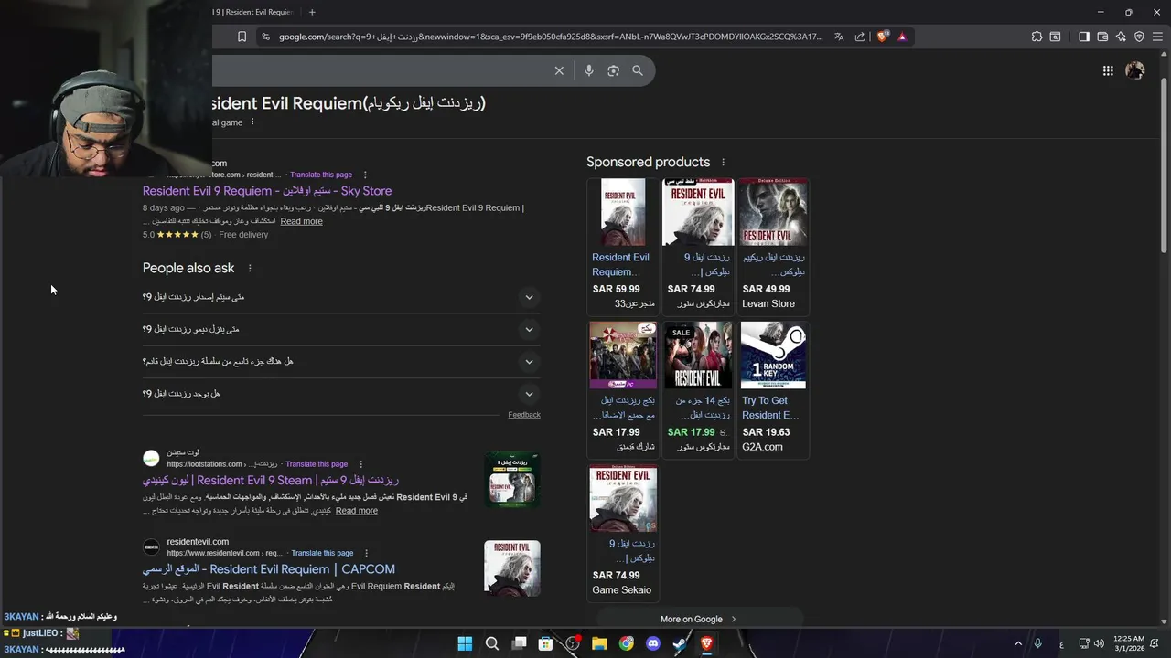Viewport: 1171px width, 658px height.
Task: Open the G2A.com Random Key product
Action: point(773,388)
